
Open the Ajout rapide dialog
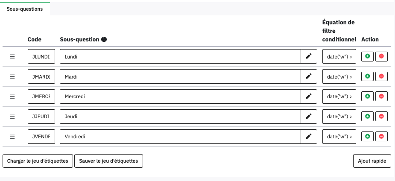372,161
